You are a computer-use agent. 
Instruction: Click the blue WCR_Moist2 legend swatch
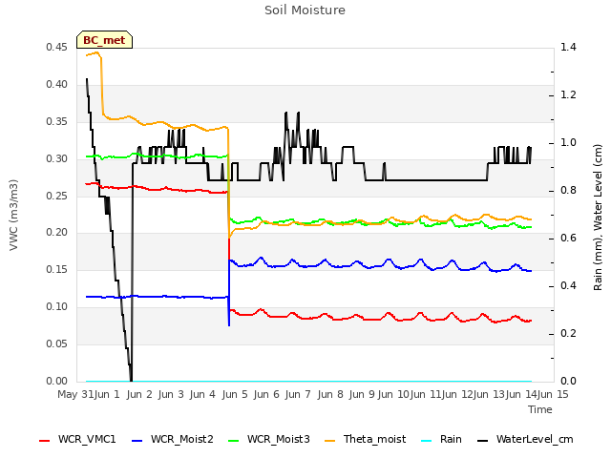tap(137, 441)
